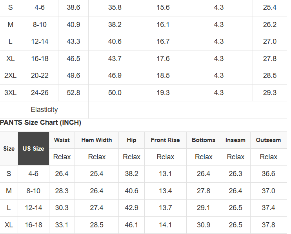The width and height of the screenshot is (291, 234).
Task: Click the Elasticity cell
Action: click(44, 110)
